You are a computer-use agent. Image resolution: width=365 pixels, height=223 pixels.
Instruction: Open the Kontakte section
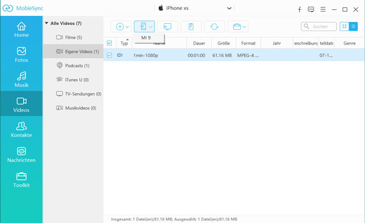(x=21, y=130)
